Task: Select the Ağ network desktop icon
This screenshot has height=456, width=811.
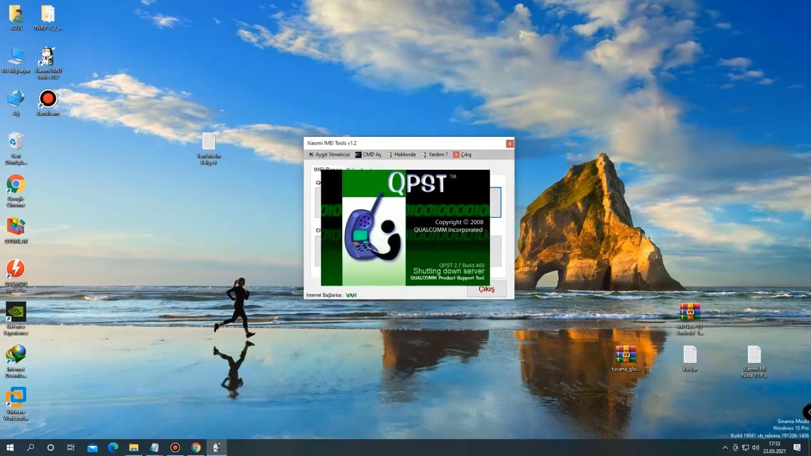Action: pyautogui.click(x=16, y=103)
